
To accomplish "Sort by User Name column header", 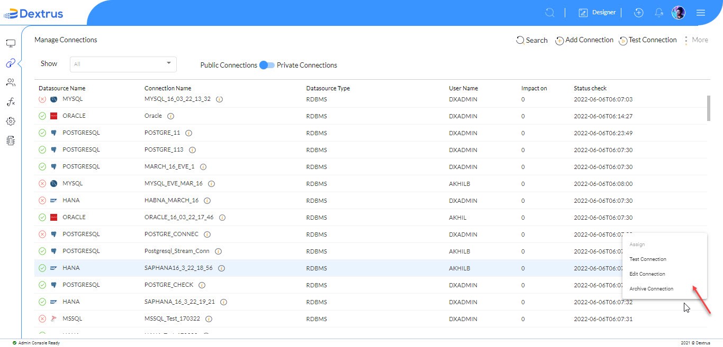I will 463,88.
